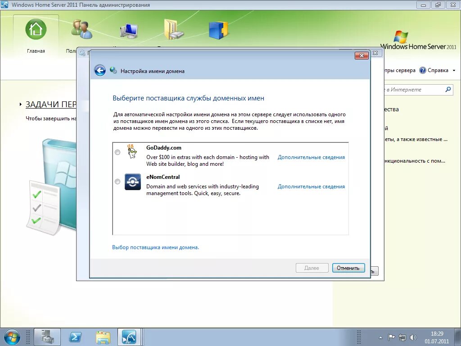This screenshot has height=346, width=461.
Task: Select the eNomCentral radio button
Action: 118,182
